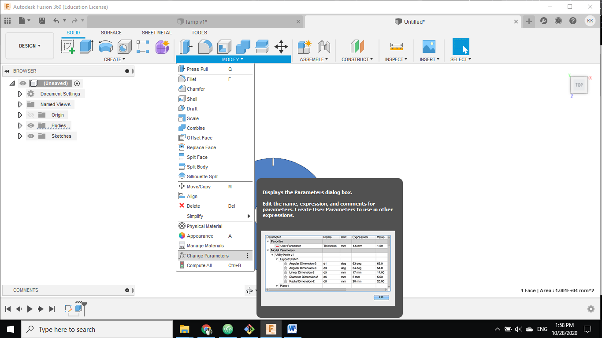The width and height of the screenshot is (602, 338).
Task: Open timeline settings gear
Action: click(591, 309)
